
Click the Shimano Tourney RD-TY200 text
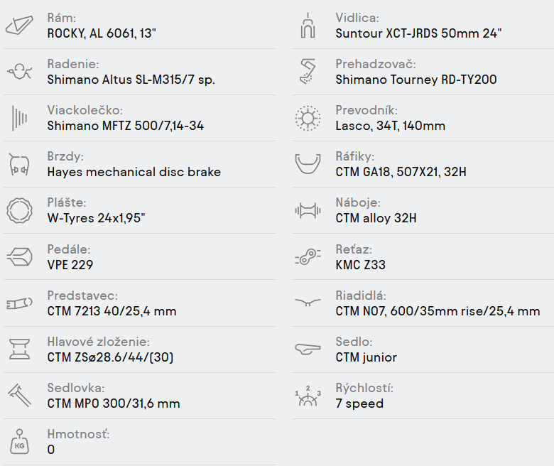(415, 80)
